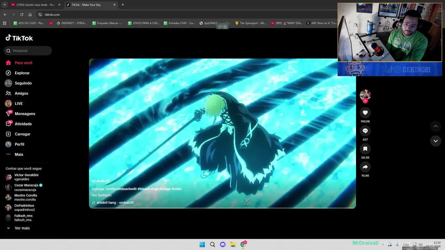Open the tab search dropdown arrow

[5, 5]
